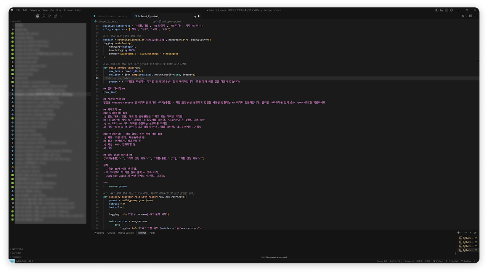Split the editor to the right
Screen dimensions: 488x273
470,16
